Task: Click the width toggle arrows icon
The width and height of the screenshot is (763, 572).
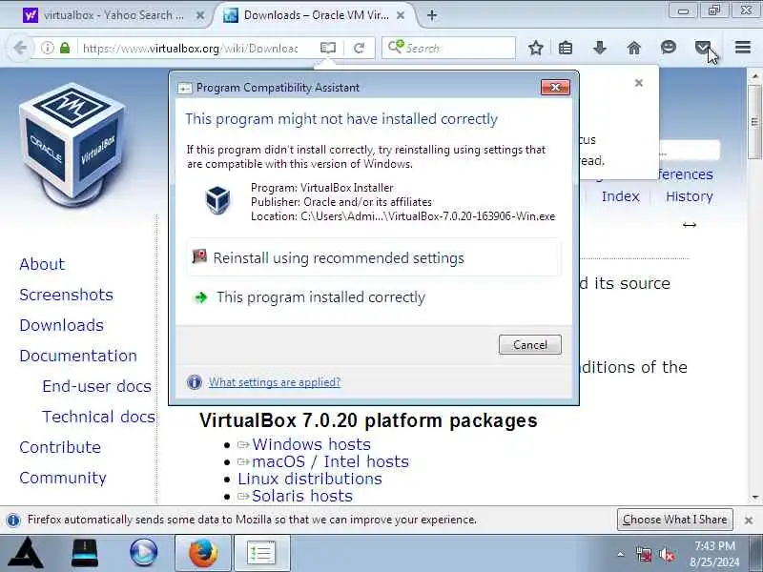Action: click(689, 225)
